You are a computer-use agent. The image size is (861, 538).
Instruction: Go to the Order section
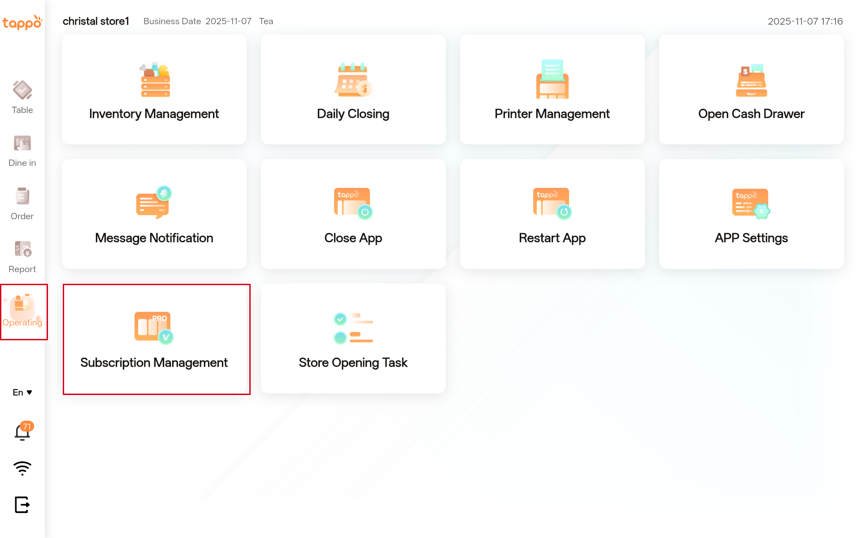[x=22, y=204]
